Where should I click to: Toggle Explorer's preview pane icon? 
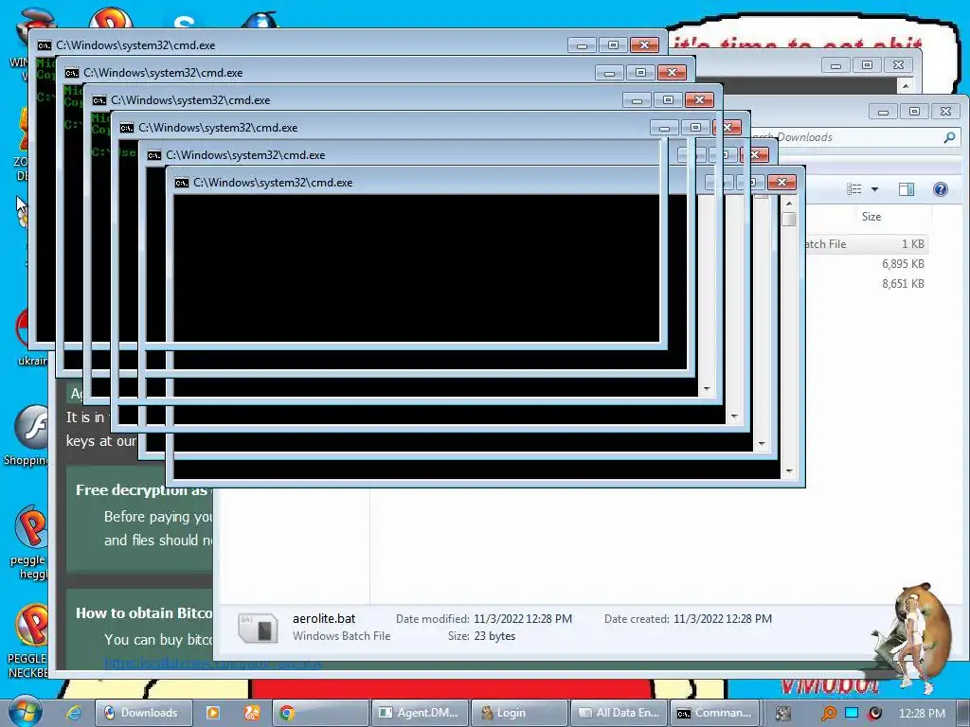click(907, 189)
